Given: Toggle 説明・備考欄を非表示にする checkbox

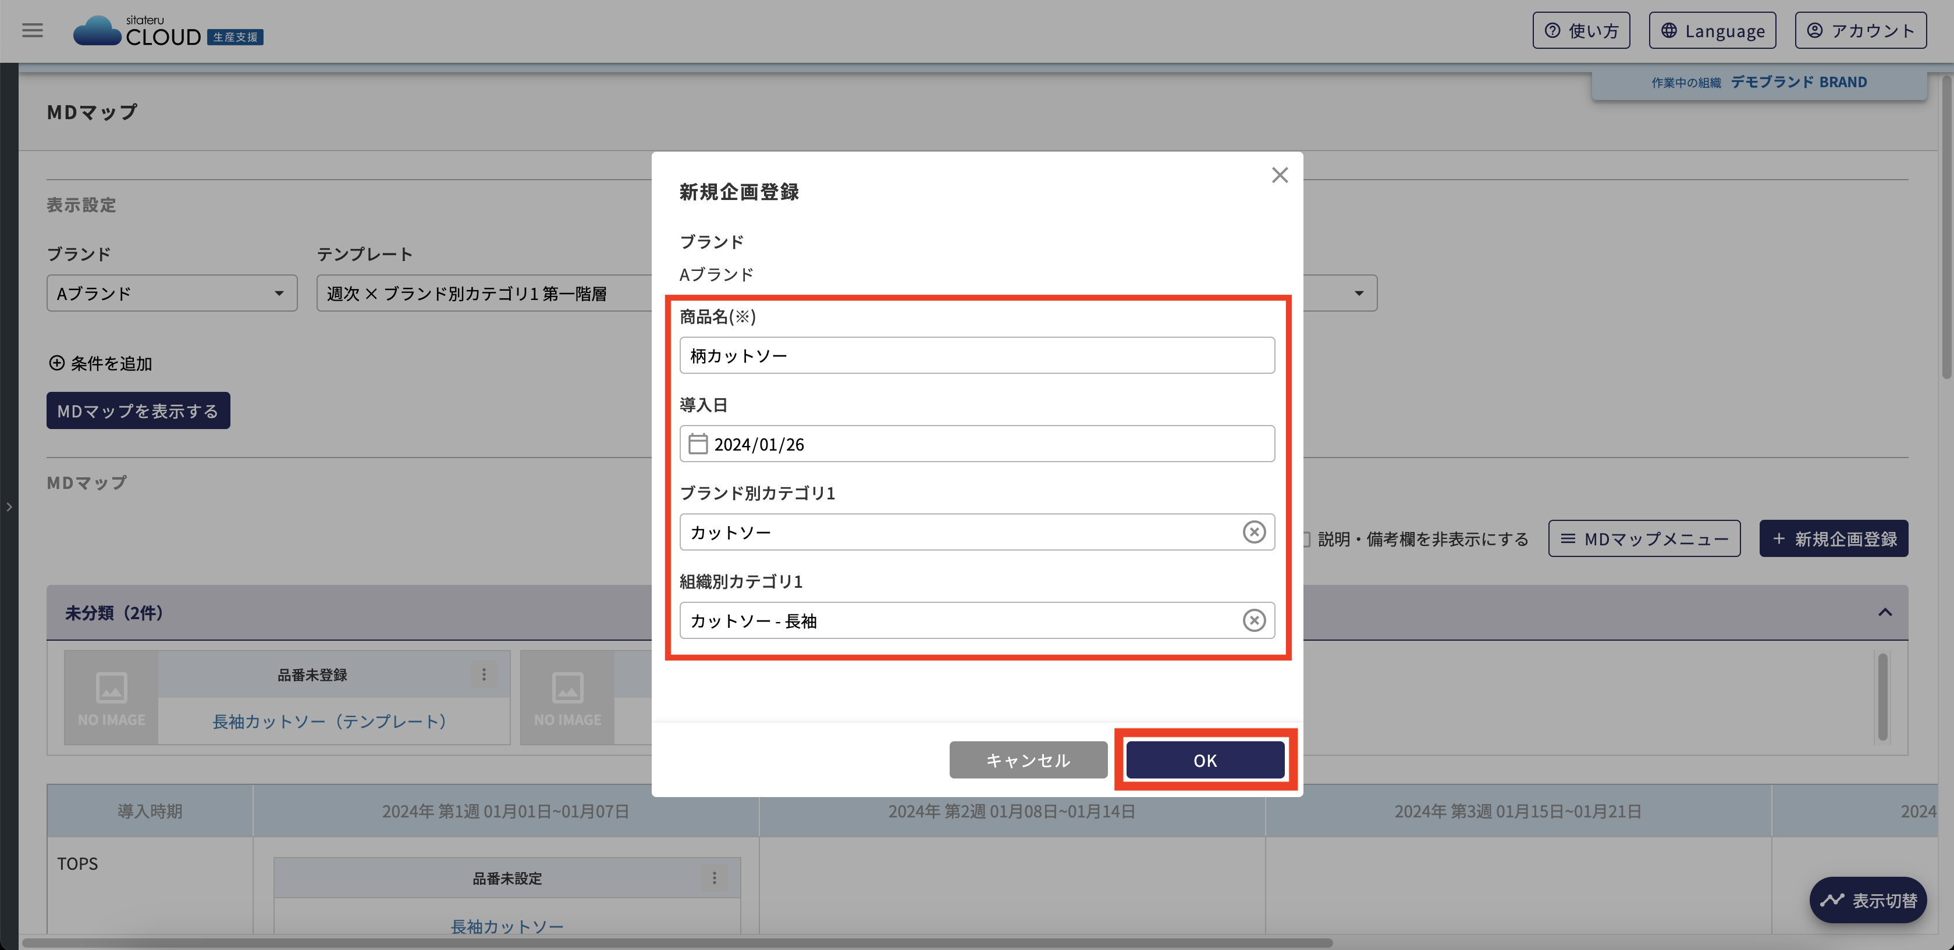Looking at the screenshot, I should (1306, 539).
